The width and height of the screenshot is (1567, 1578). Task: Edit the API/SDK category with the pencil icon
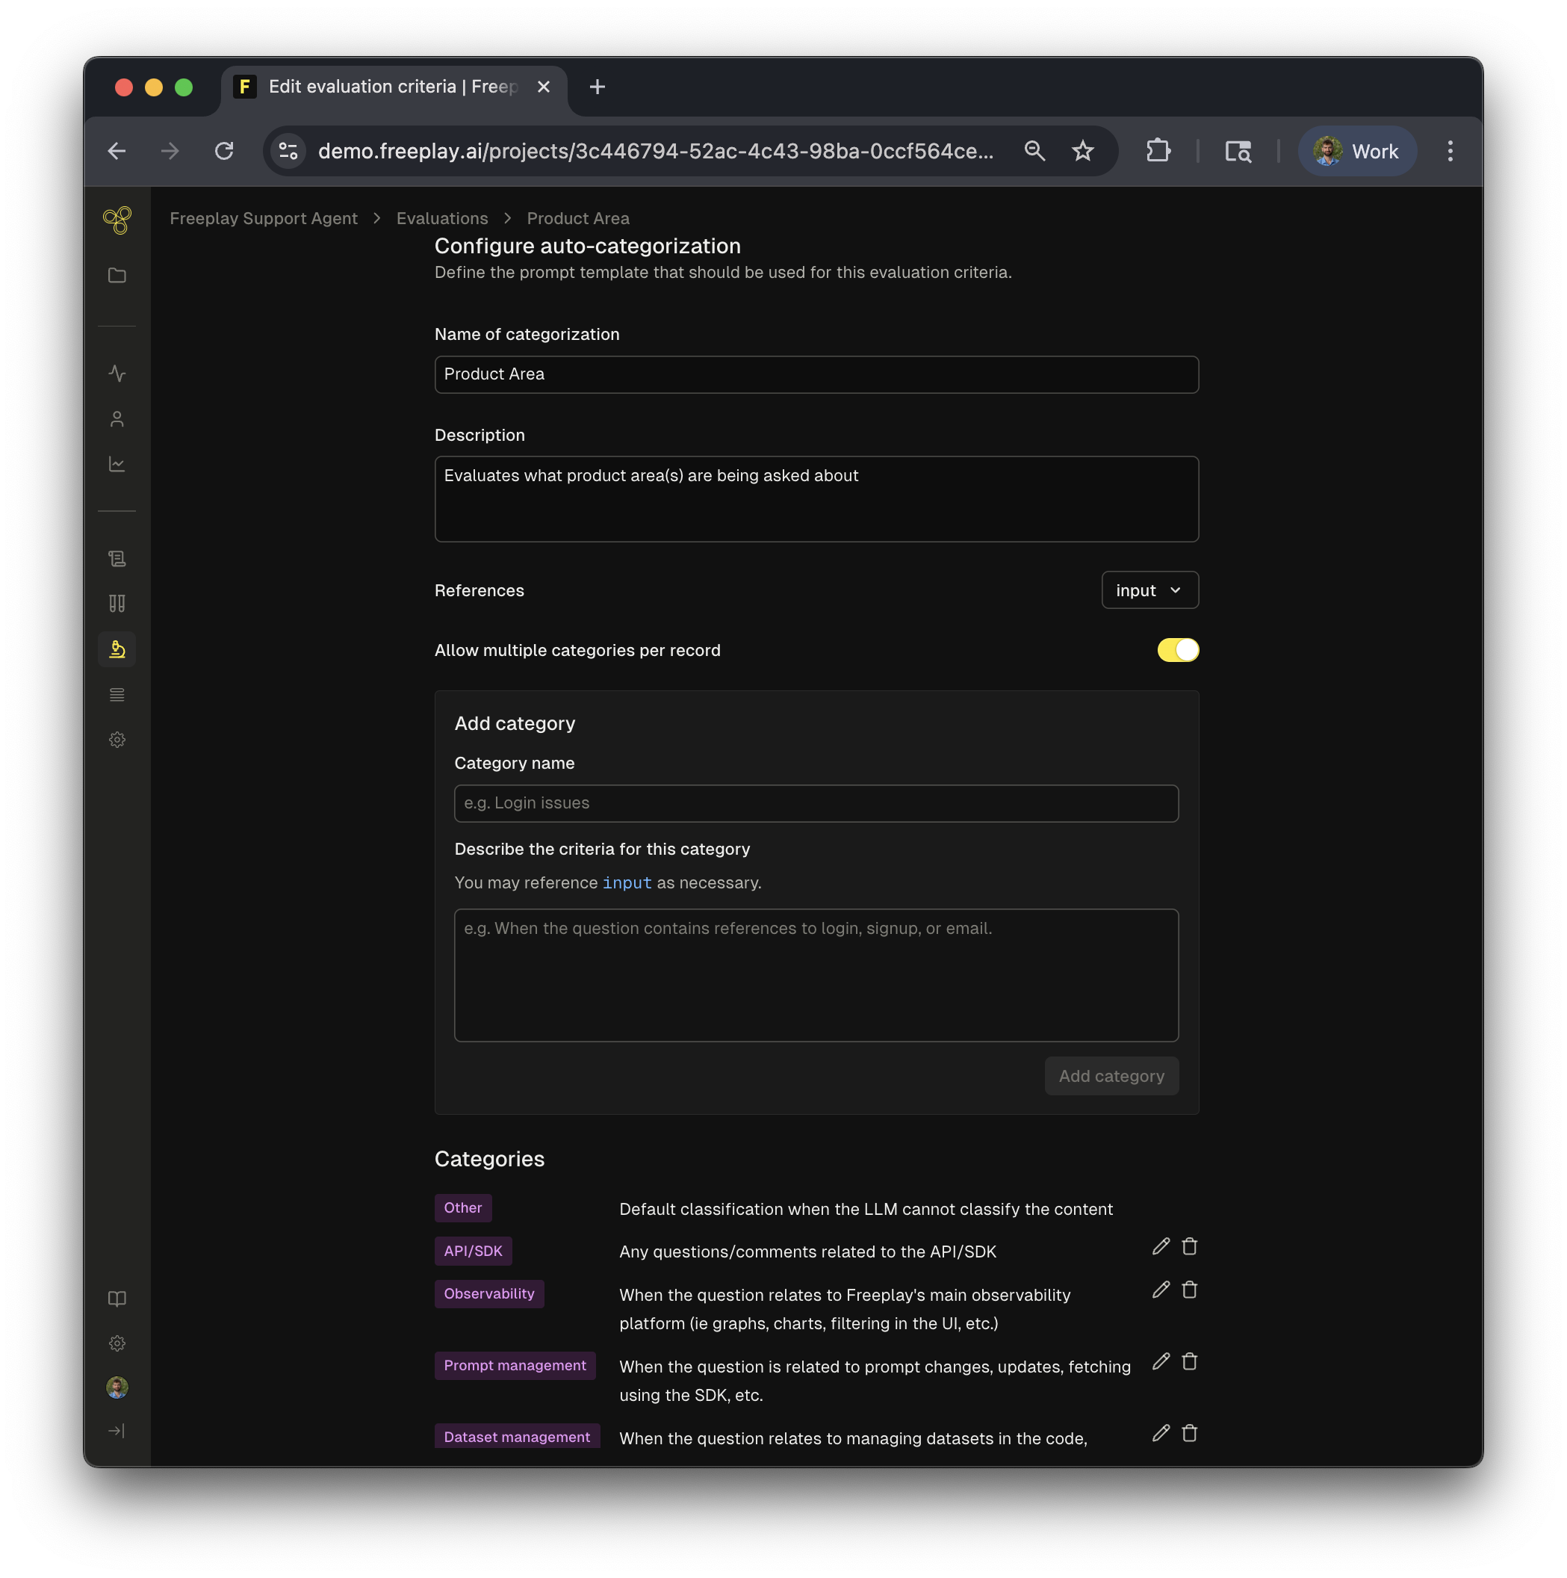1161,1246
